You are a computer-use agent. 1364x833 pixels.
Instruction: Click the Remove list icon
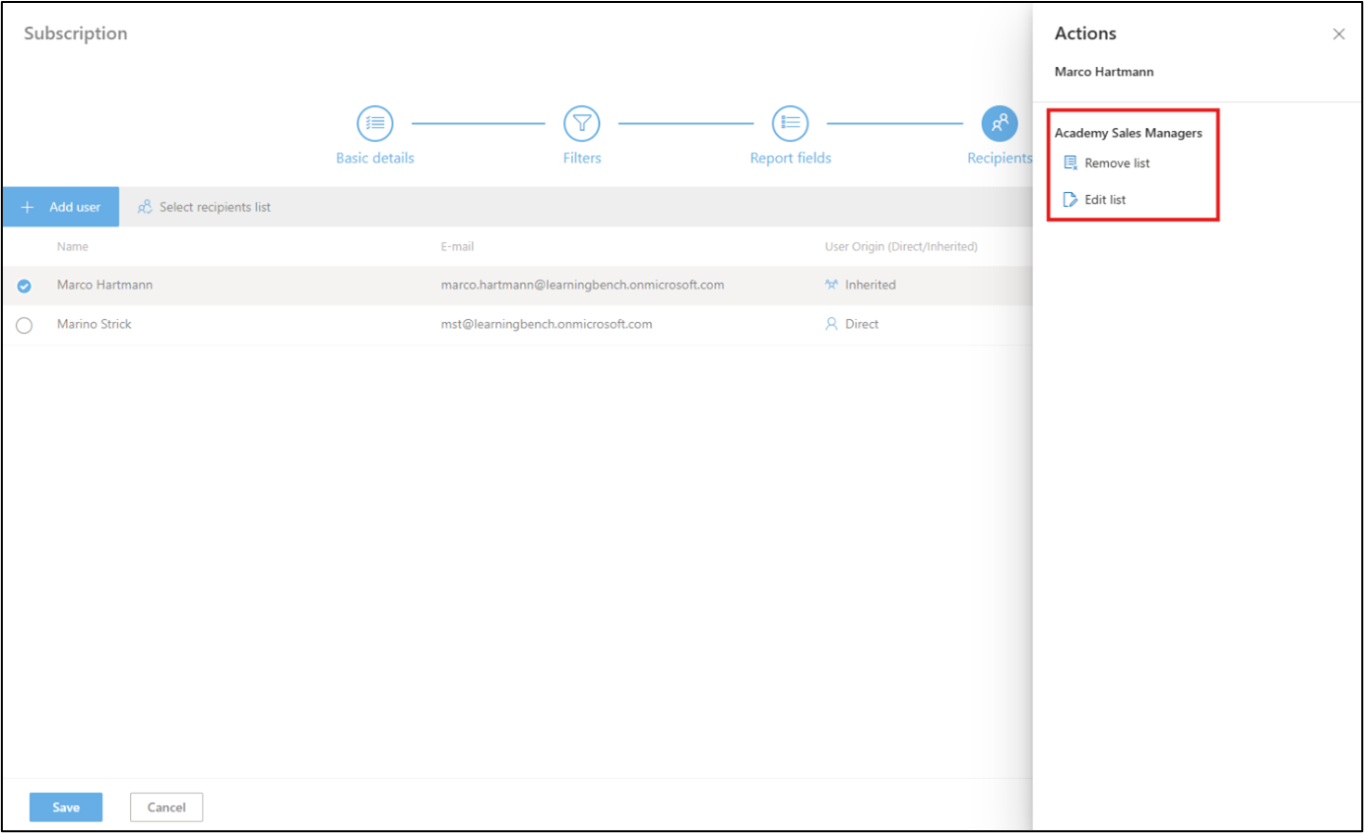pos(1071,163)
